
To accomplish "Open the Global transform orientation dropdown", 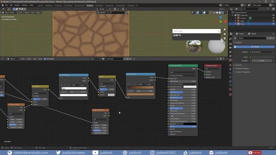I will pos(102,9).
